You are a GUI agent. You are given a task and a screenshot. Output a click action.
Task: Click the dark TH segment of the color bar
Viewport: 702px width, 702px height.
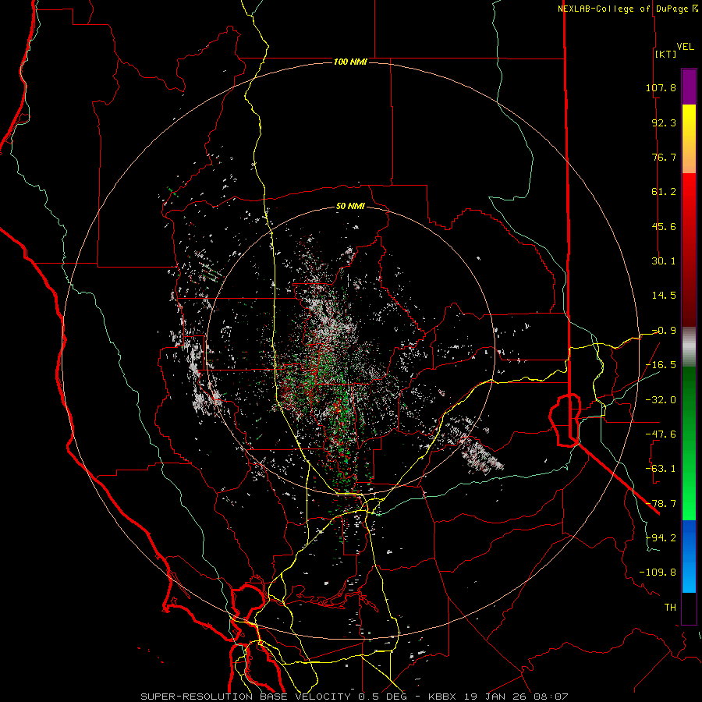[689, 608]
